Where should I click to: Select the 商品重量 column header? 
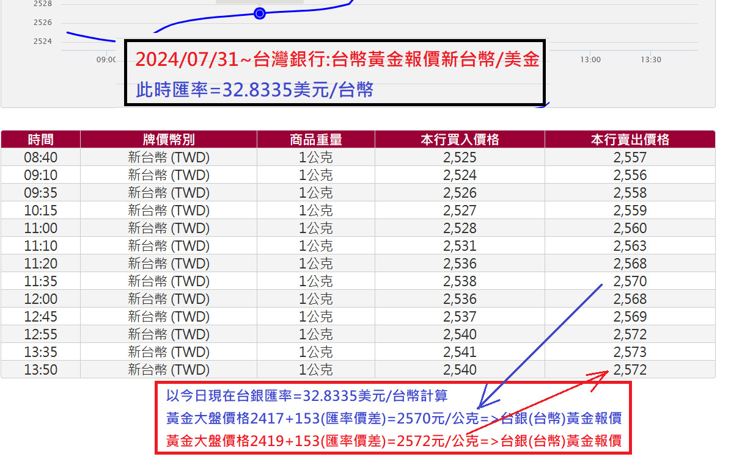click(x=315, y=140)
